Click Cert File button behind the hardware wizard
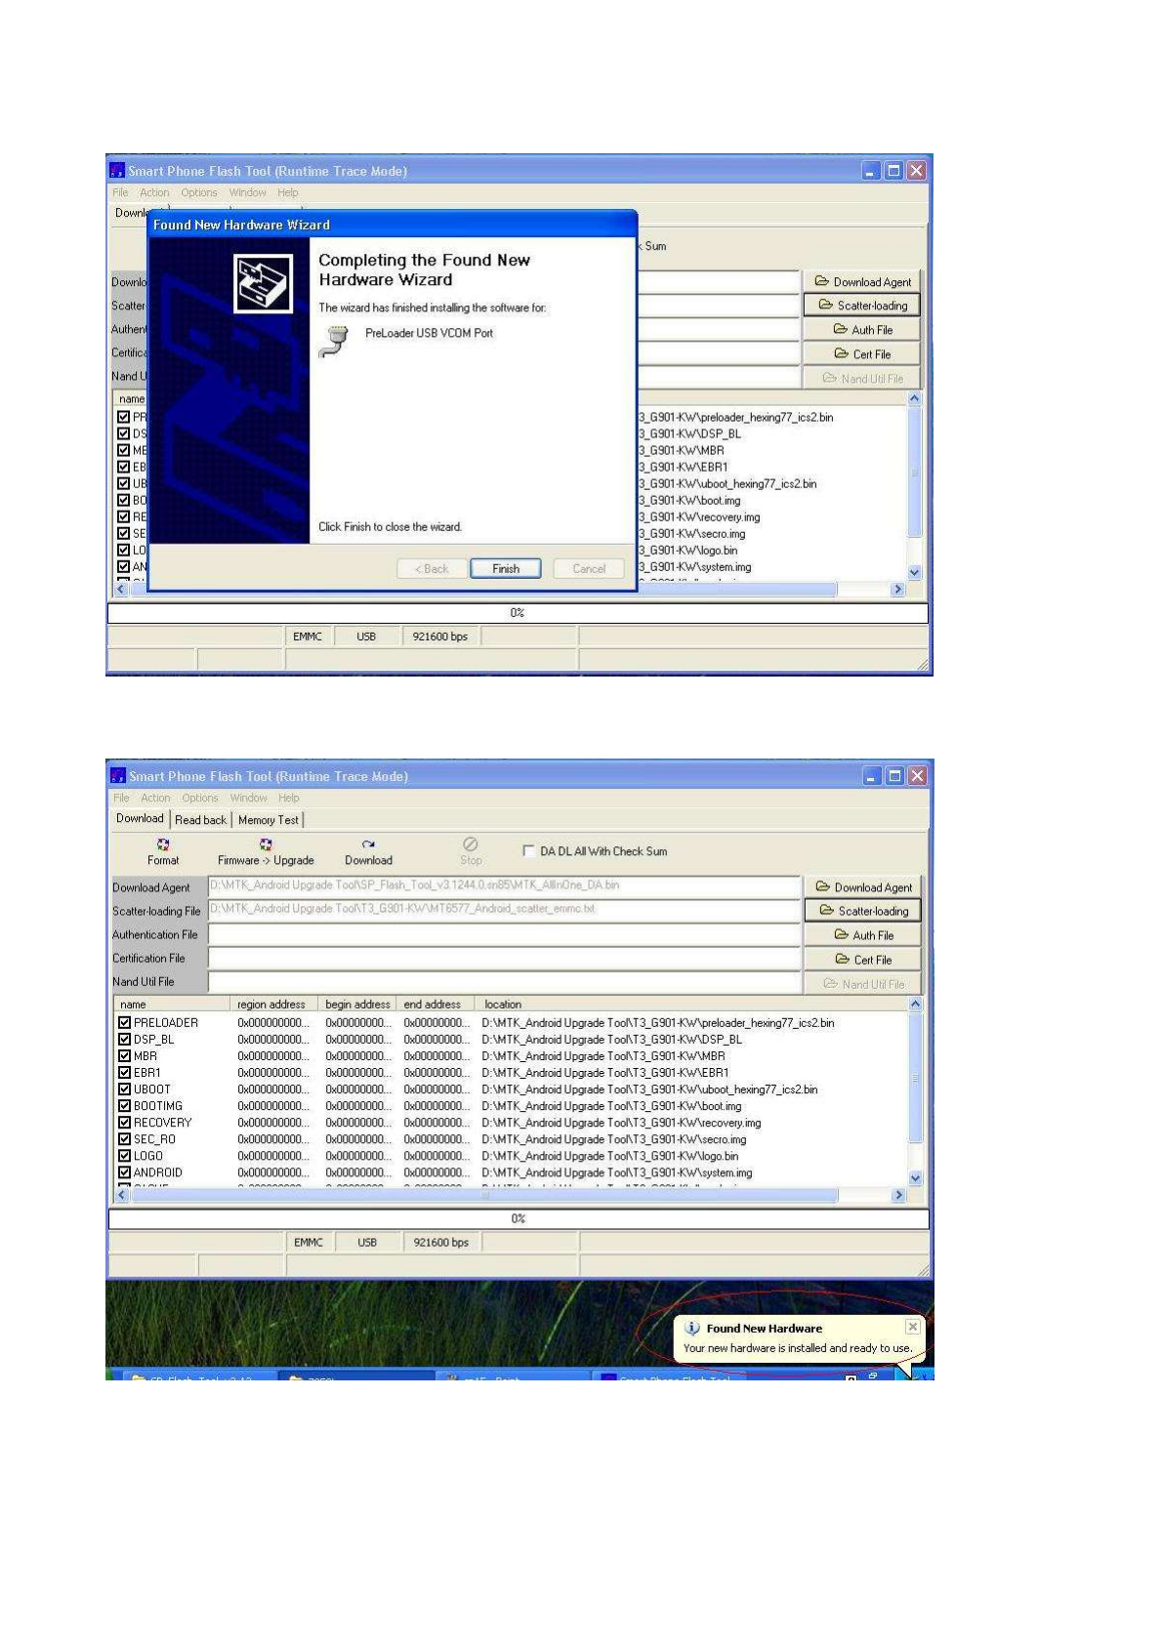 (861, 353)
